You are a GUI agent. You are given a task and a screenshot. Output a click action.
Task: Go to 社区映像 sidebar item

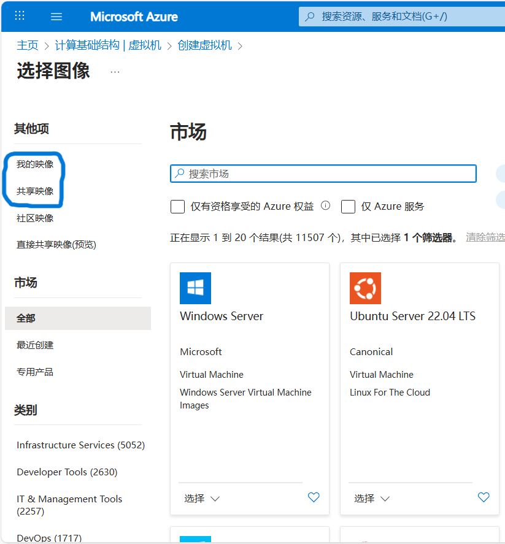35,218
